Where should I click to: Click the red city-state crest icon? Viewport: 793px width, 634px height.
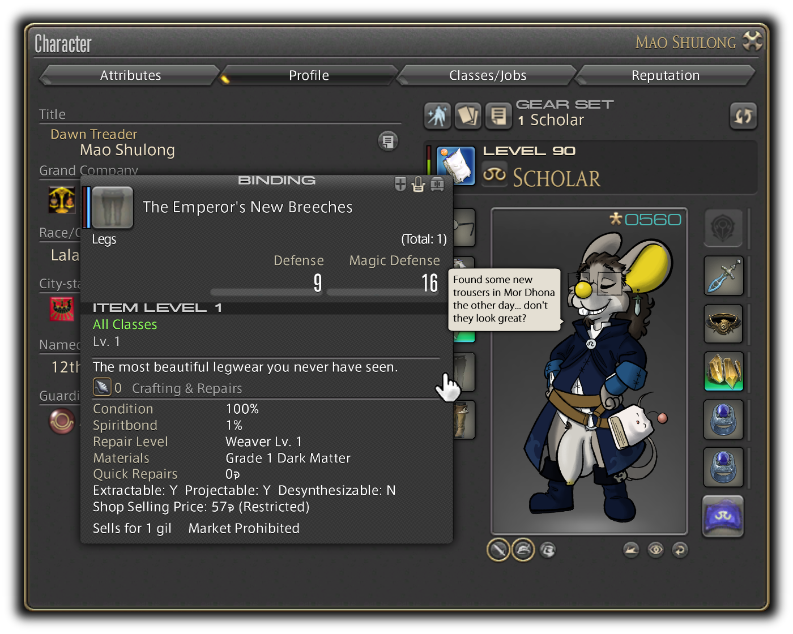[x=62, y=309]
